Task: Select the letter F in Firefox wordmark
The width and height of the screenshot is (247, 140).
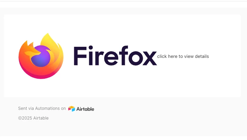Action: coord(80,56)
